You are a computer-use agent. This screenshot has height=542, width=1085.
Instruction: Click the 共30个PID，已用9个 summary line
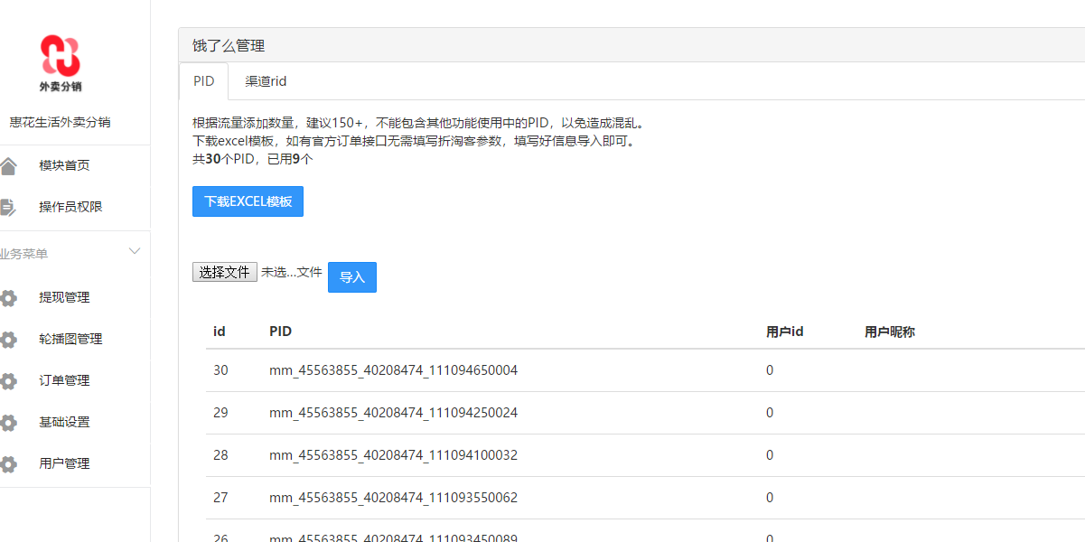pos(253,159)
